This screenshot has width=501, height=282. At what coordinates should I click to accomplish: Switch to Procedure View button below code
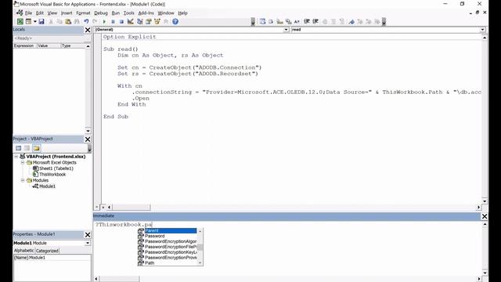97,207
